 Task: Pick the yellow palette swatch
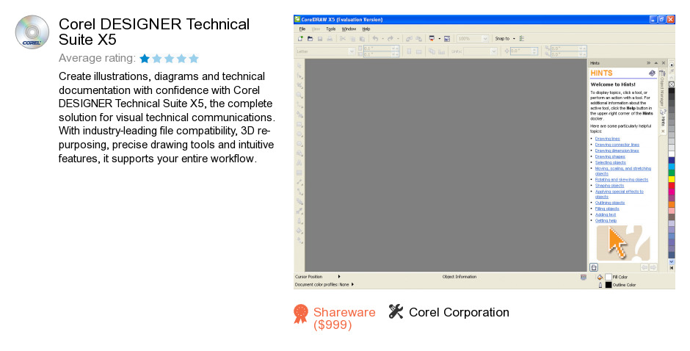[672, 179]
